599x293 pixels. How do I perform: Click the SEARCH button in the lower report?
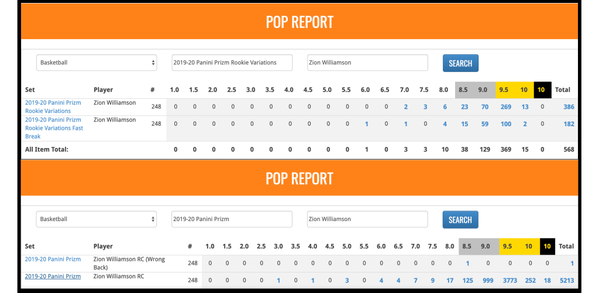pyautogui.click(x=460, y=220)
